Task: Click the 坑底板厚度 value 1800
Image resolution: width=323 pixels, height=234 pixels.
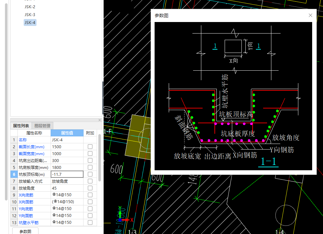Action: pos(67,167)
